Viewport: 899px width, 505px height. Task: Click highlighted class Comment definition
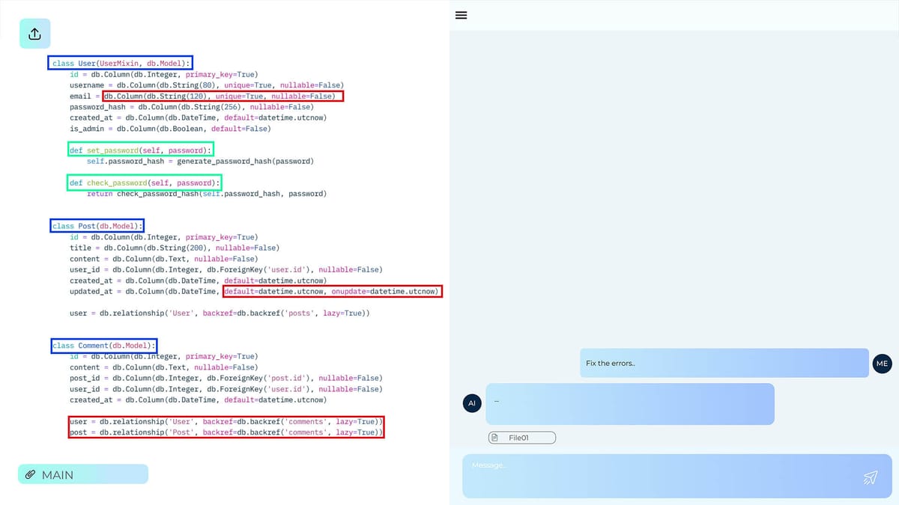point(104,346)
